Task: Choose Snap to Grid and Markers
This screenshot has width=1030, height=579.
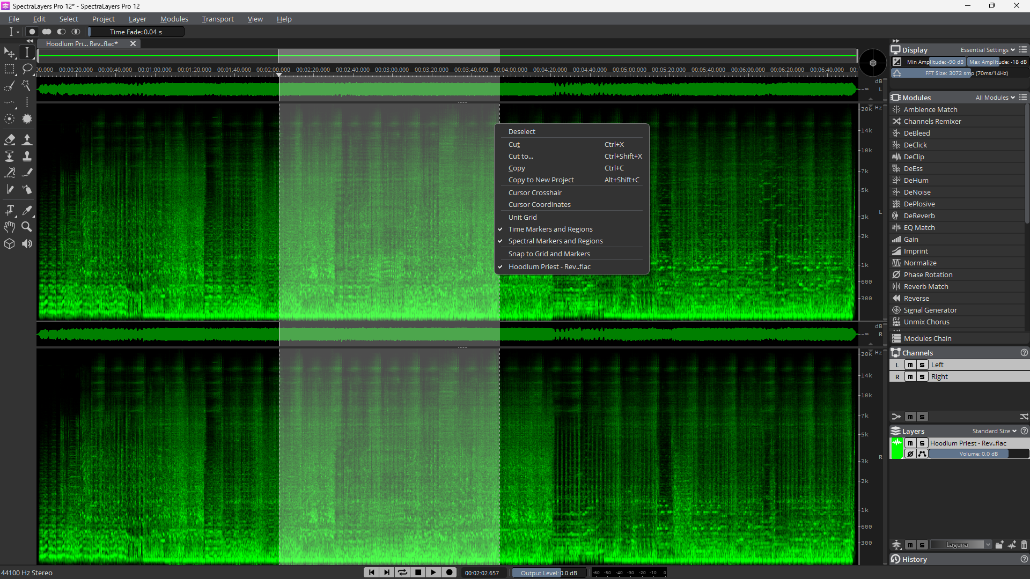Action: 549,254
